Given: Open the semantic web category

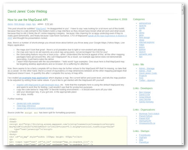Looking at the screenshot, I should point(146,54).
